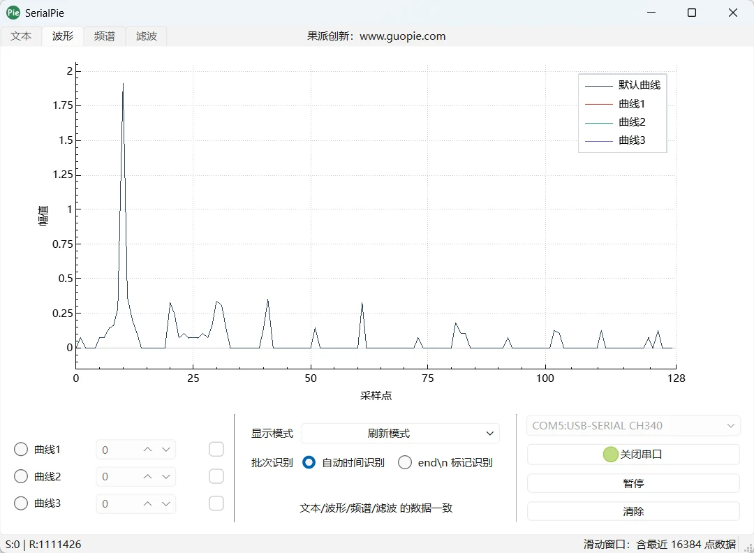Decrease the 曲线1 spinner value
This screenshot has height=553, width=754.
[166, 450]
